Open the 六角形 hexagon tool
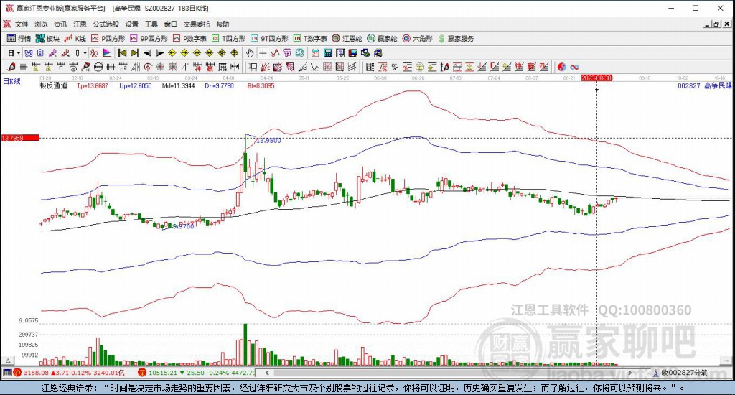735x395 pixels. [417, 39]
